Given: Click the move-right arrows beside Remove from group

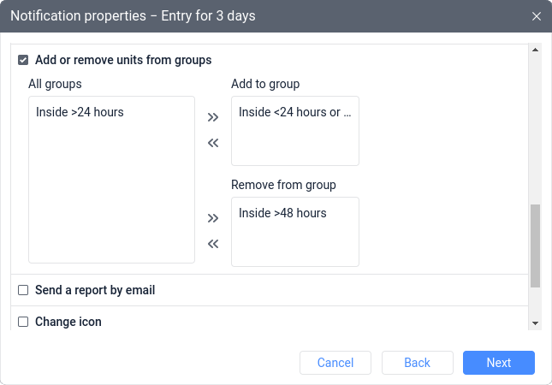Looking at the screenshot, I should (213, 218).
